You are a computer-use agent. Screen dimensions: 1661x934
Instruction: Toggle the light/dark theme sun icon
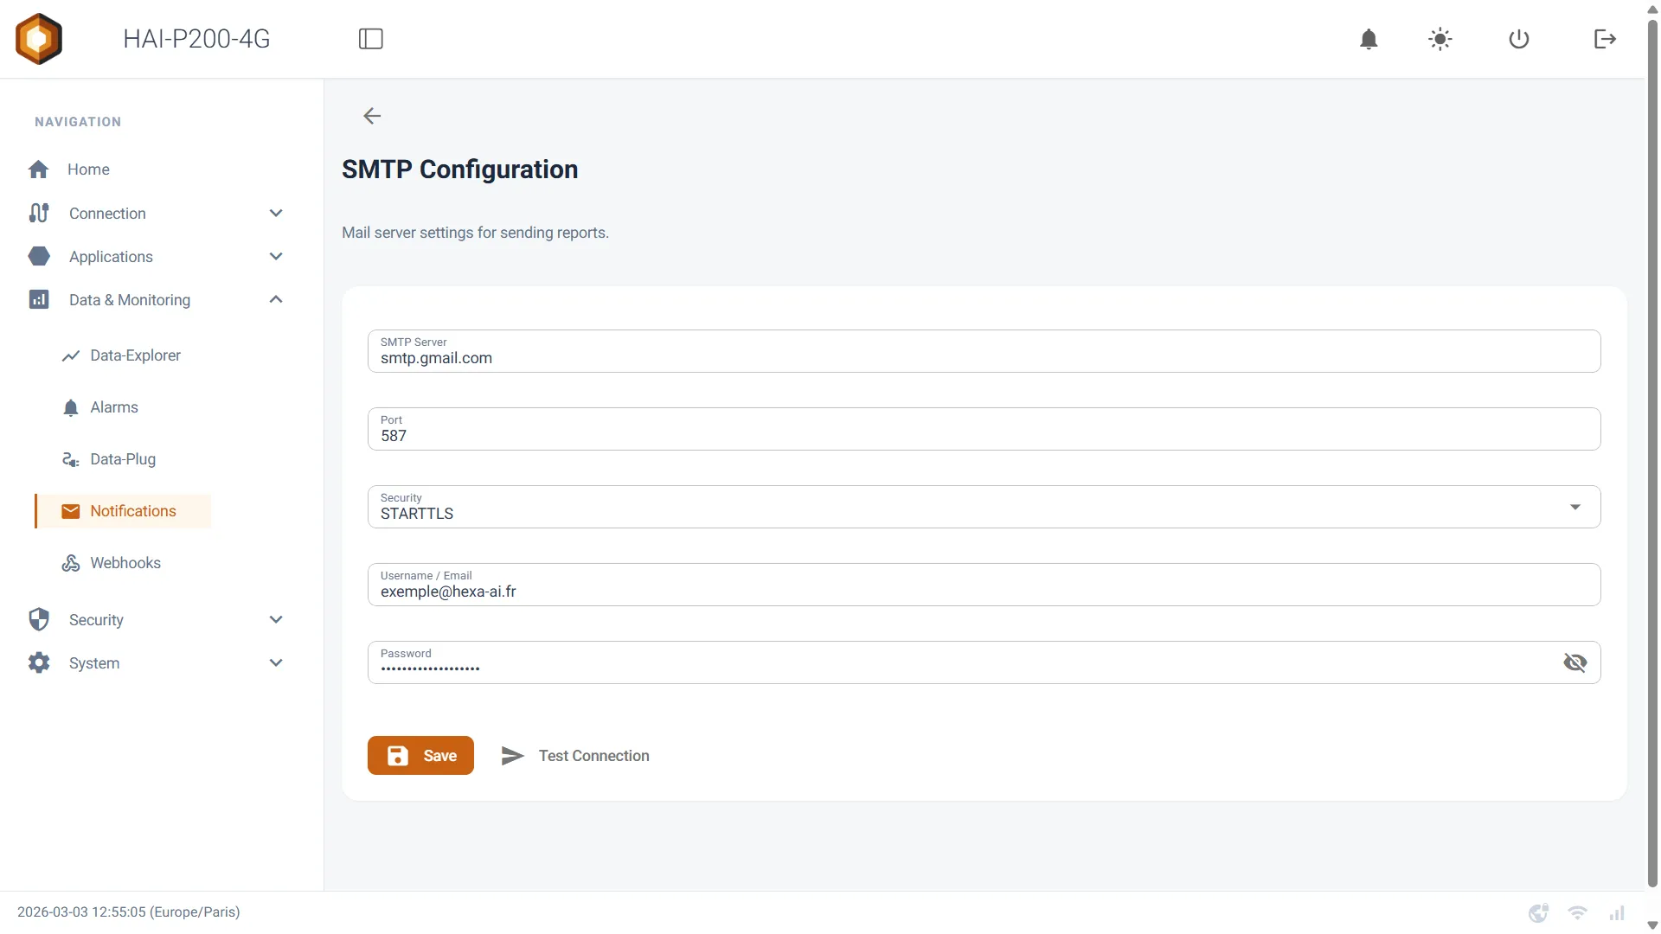click(x=1440, y=39)
